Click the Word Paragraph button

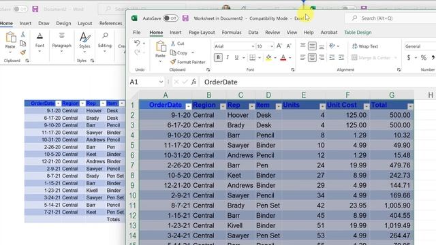pos(62,43)
